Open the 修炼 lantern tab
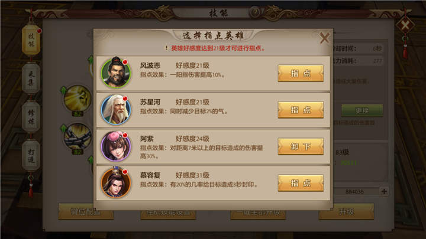The image size is (426, 239). tap(31, 117)
